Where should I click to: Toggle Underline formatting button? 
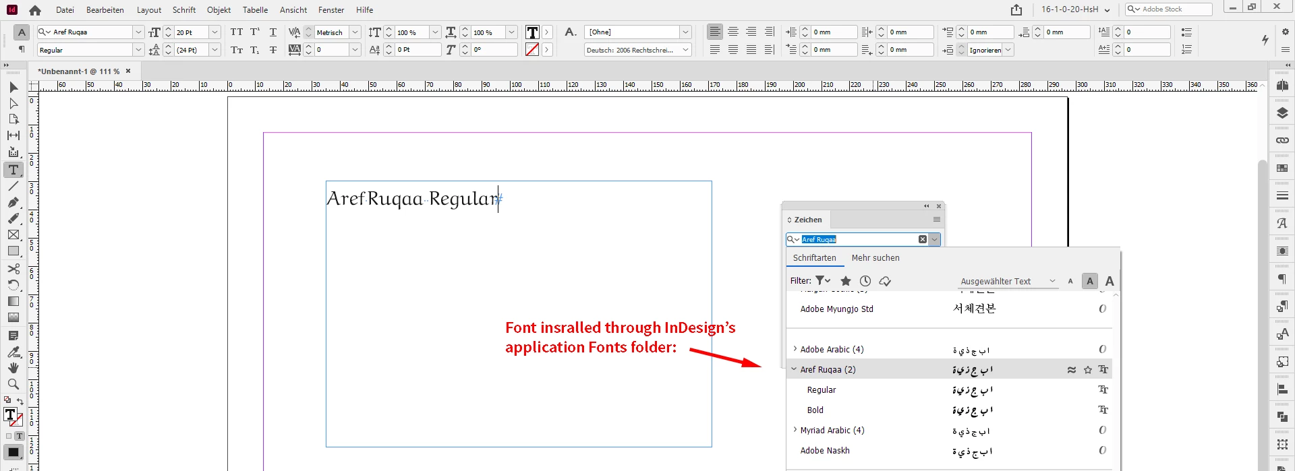273,32
